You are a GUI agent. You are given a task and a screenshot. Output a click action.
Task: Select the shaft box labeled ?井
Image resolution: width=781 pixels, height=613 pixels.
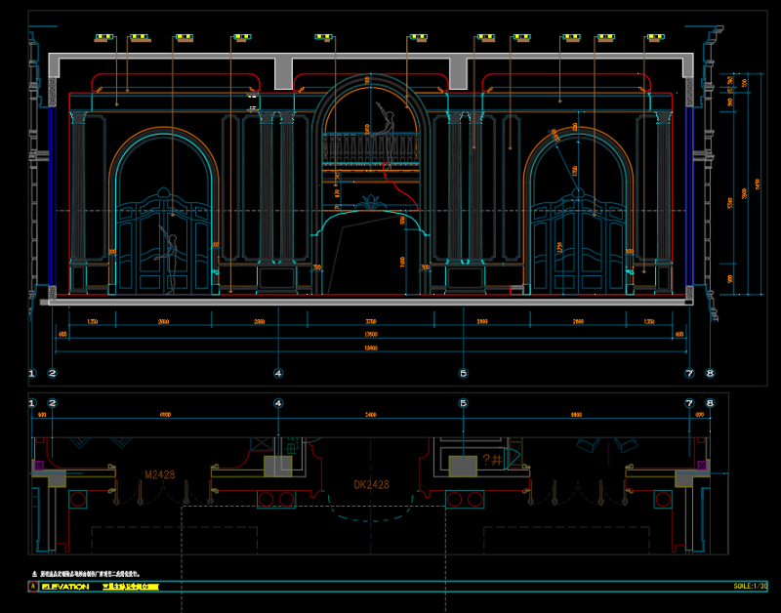click(x=467, y=463)
